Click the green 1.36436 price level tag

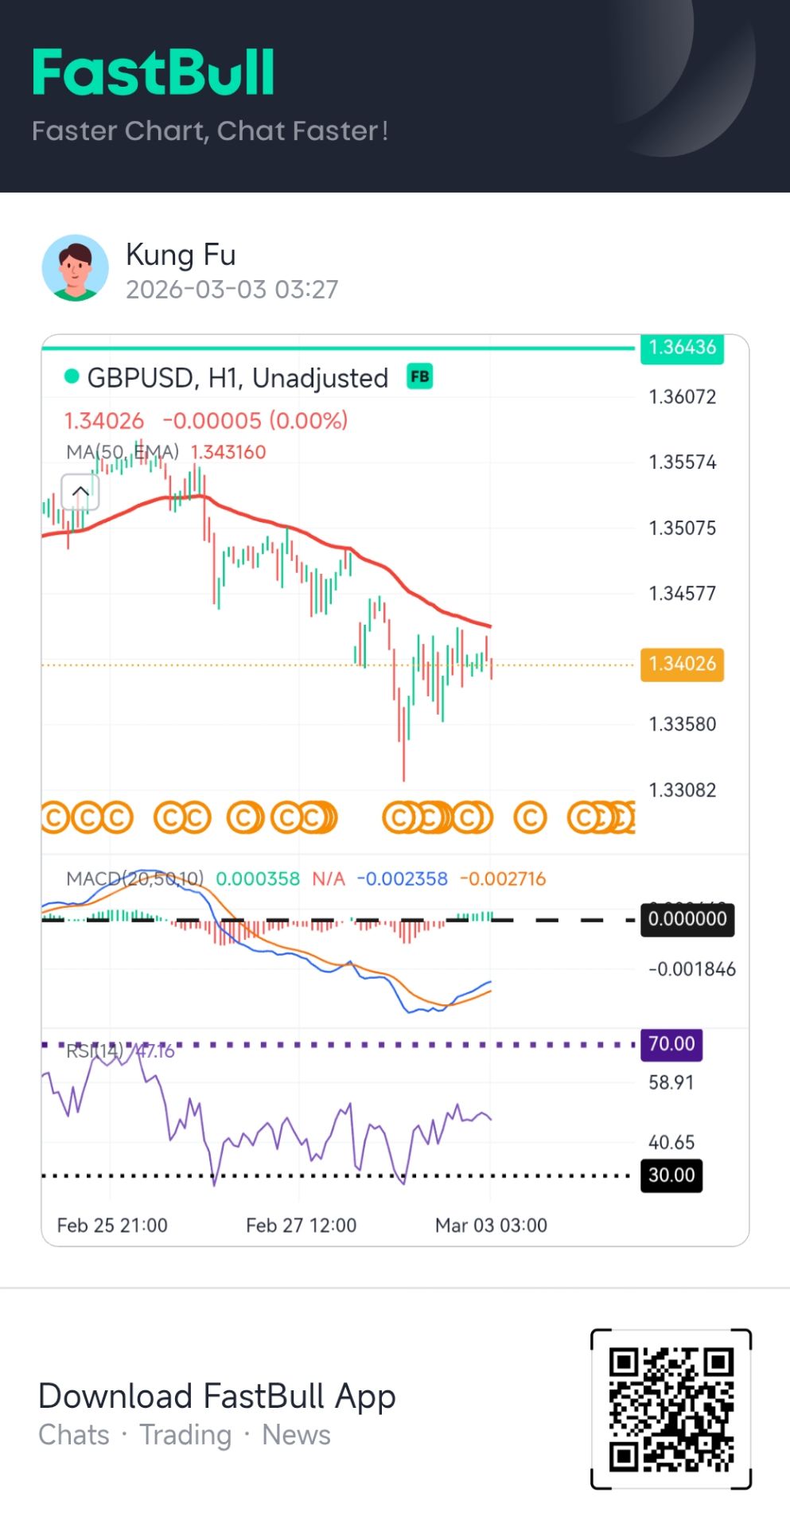(682, 348)
